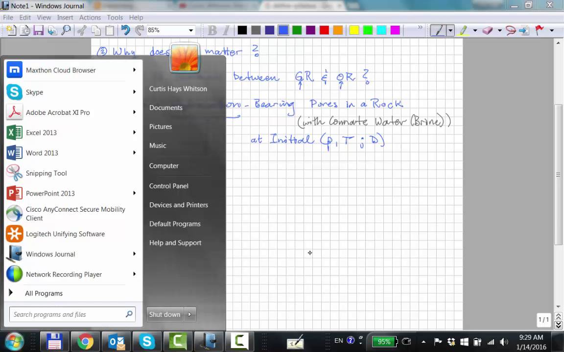This screenshot has width=564, height=352.
Task: Click the Find magnifier toolbar icon
Action: pyautogui.click(x=66, y=30)
